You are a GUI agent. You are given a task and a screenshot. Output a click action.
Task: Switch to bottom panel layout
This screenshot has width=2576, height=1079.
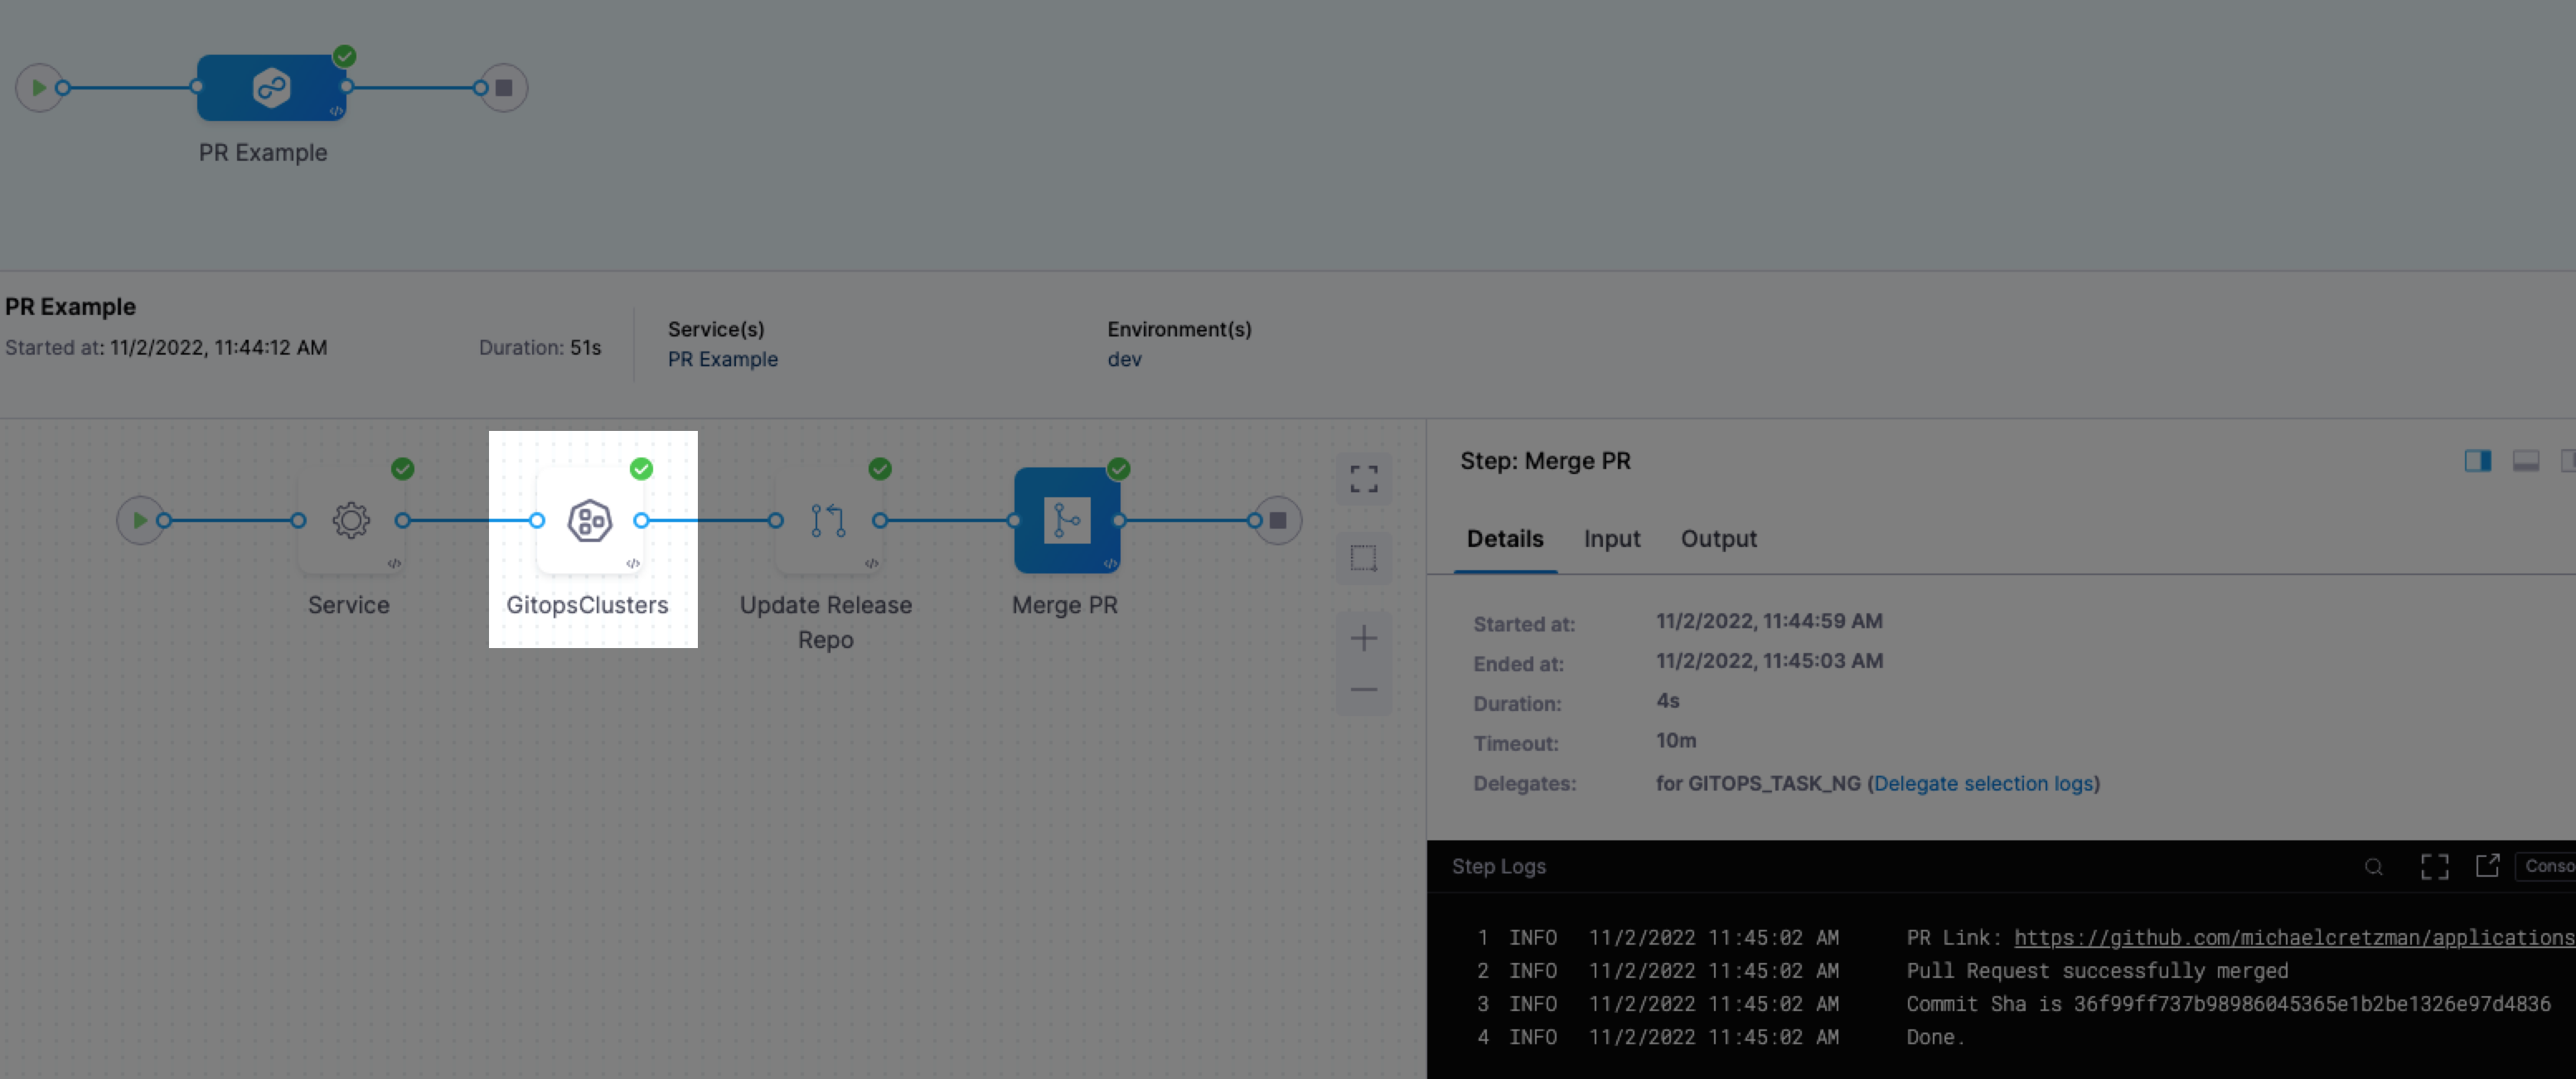[x=2525, y=461]
